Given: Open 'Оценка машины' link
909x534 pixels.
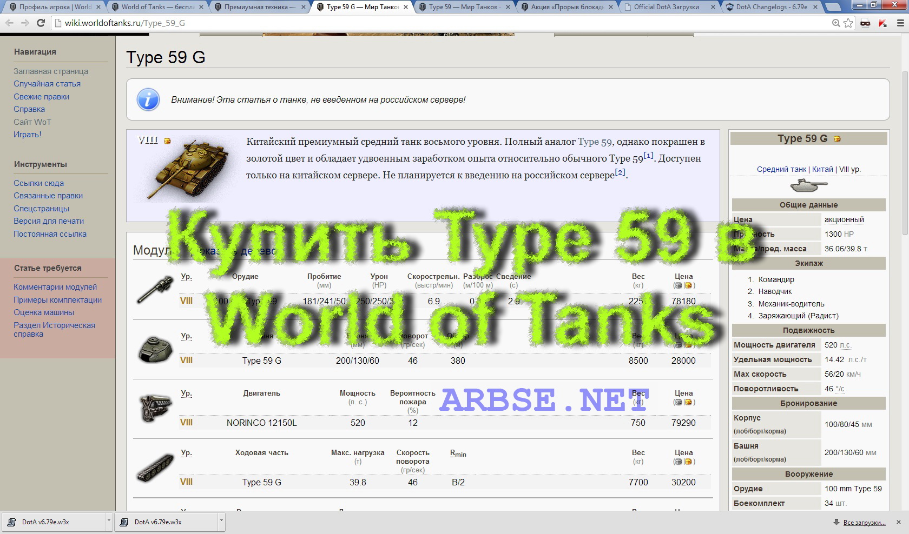Looking at the screenshot, I should point(44,312).
